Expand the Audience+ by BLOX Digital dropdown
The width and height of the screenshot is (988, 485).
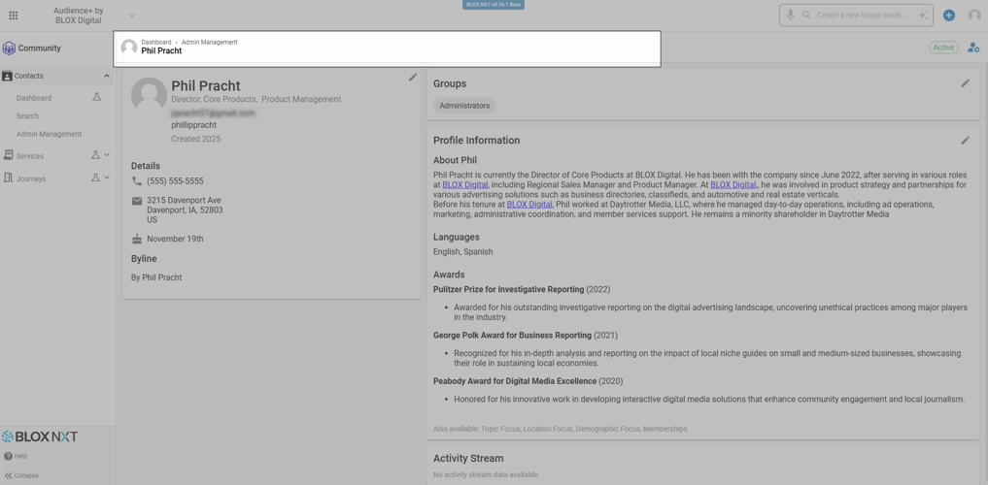tap(132, 16)
